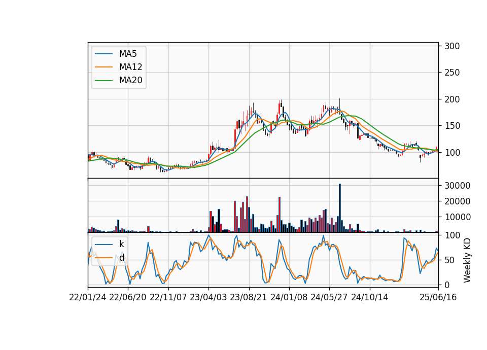Image resolution: width=487 pixels, height=350 pixels.
Task: Click the 25/06/16 date tick label
Action: tap(438, 297)
